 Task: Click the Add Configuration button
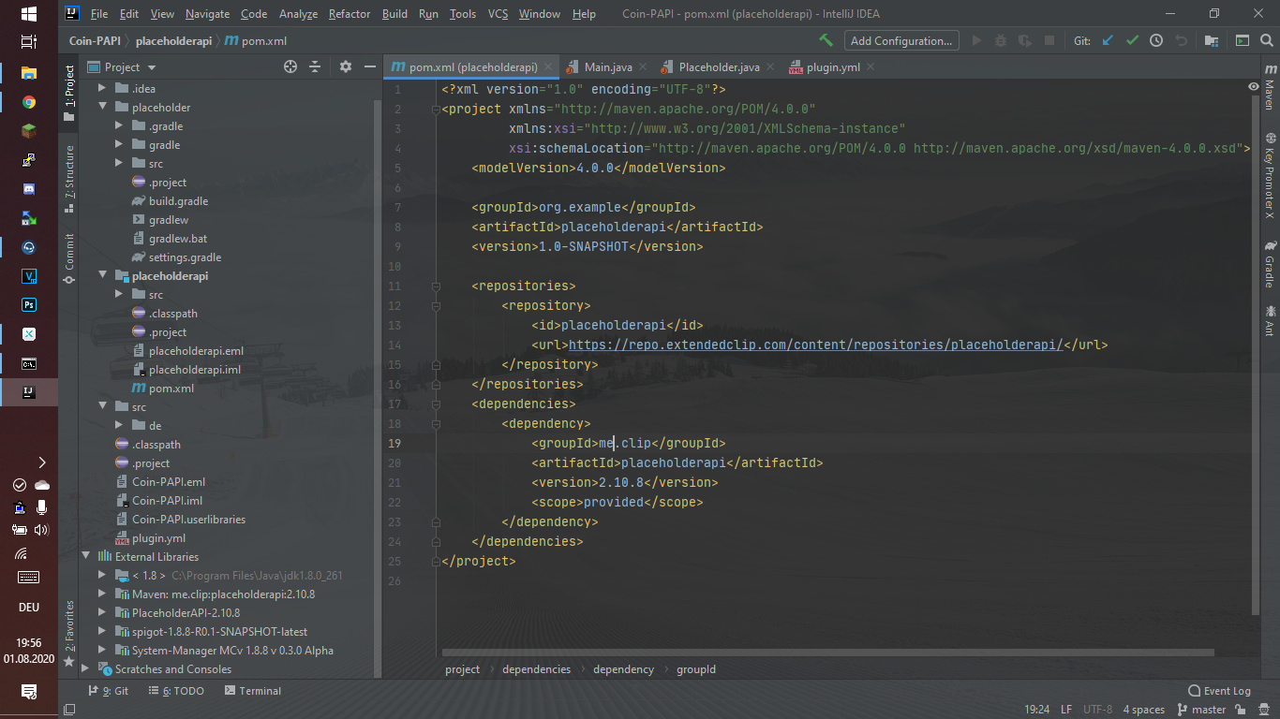coord(901,40)
